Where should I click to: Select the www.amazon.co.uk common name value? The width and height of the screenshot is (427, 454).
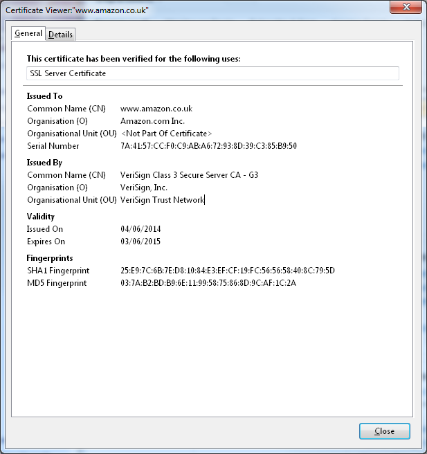point(156,109)
